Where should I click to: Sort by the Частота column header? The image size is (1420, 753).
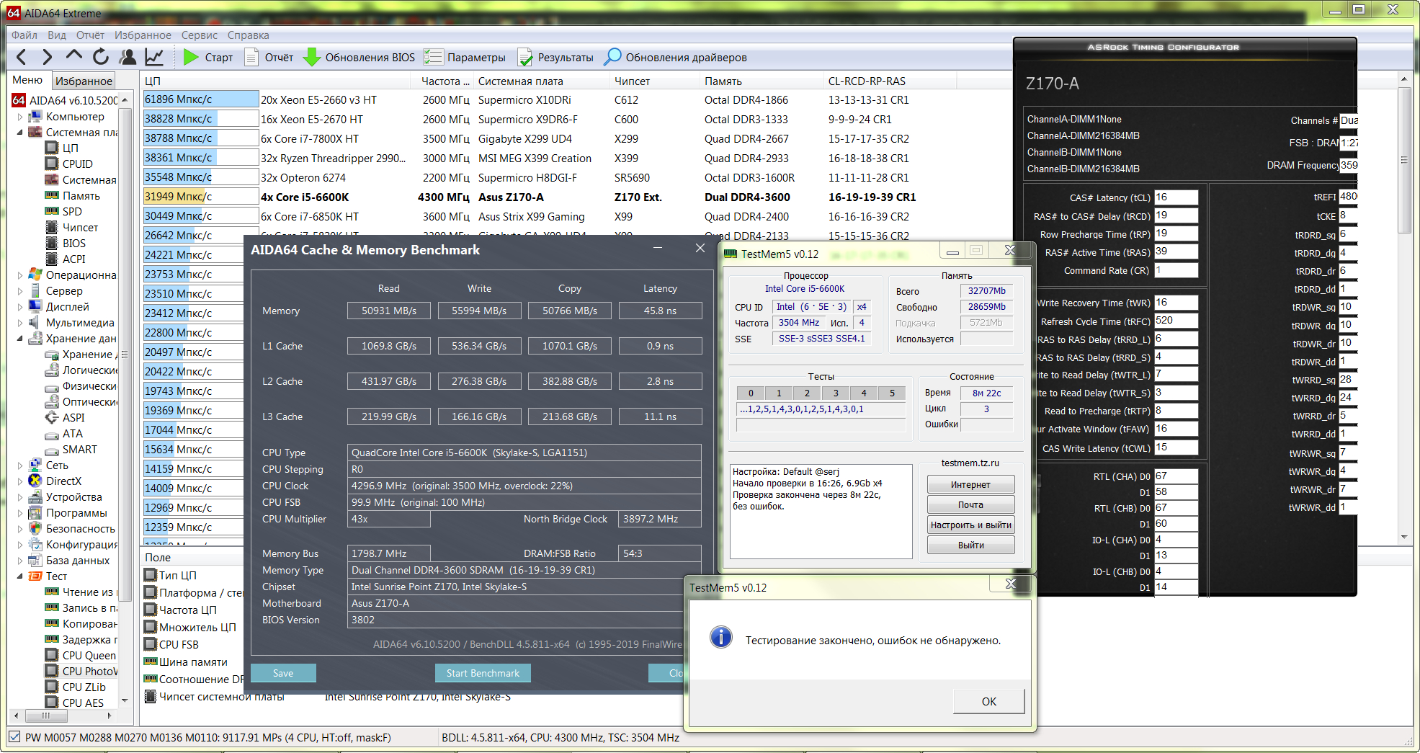click(443, 81)
